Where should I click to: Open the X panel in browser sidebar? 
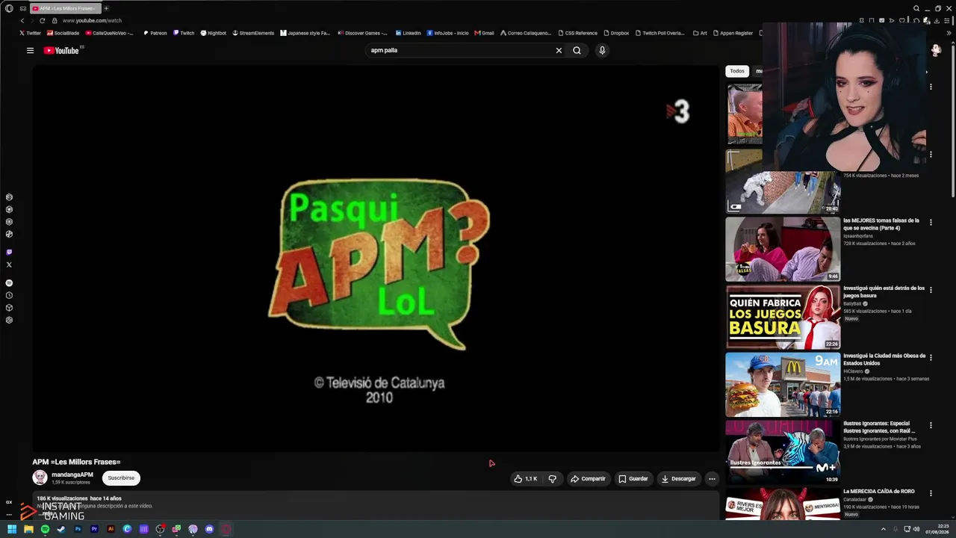coord(9,265)
